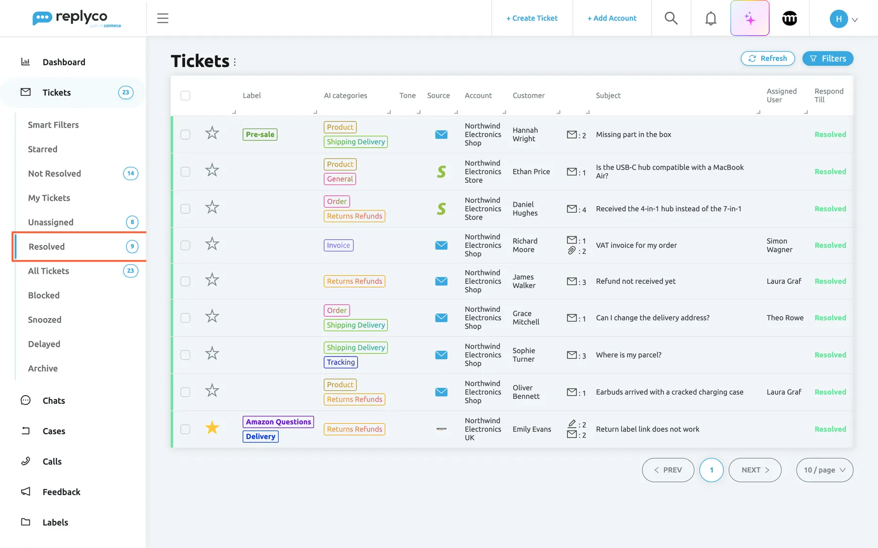878x548 pixels.
Task: Select the Where is my parcel ticket checkbox
Action: (185, 355)
